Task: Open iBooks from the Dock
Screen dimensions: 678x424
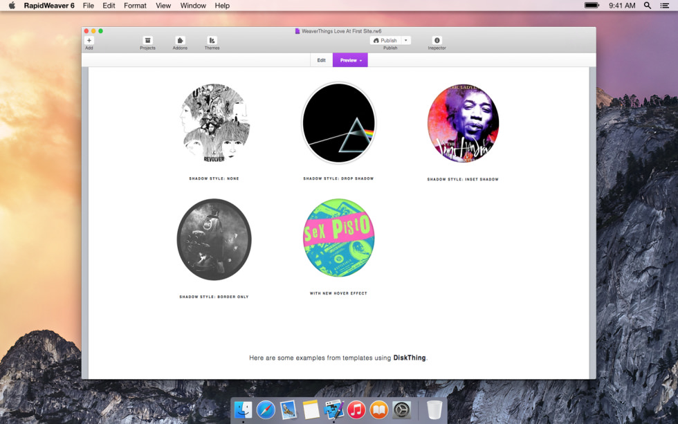Action: (379, 409)
